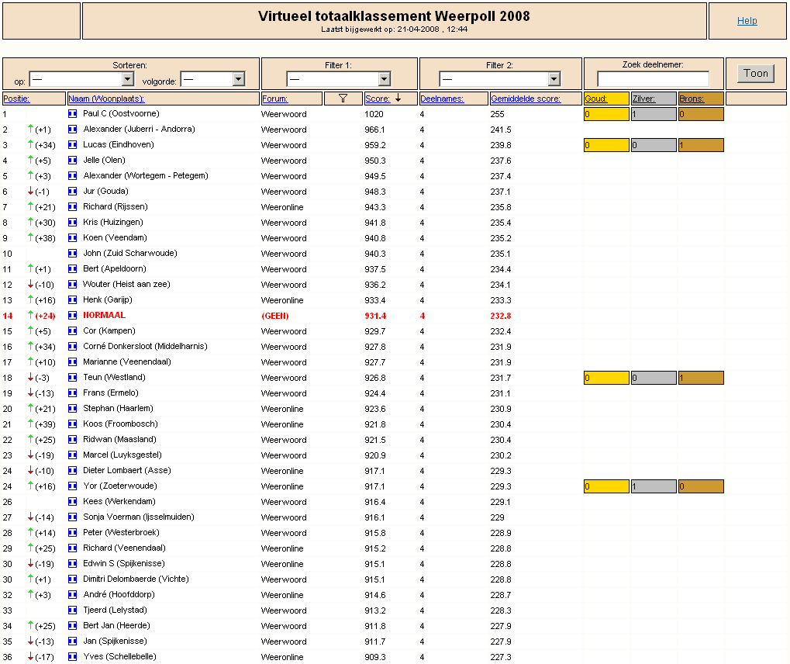Viewport: 790px width, 664px height.
Task: Click the blue icon beside Yves (Schellebelle)
Action: coord(73,657)
